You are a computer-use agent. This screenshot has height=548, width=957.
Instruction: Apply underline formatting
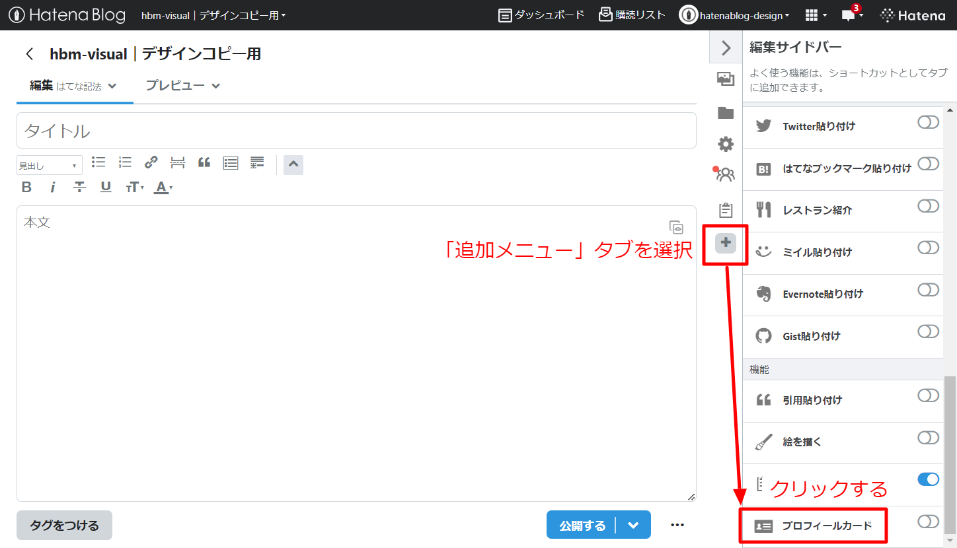point(106,188)
